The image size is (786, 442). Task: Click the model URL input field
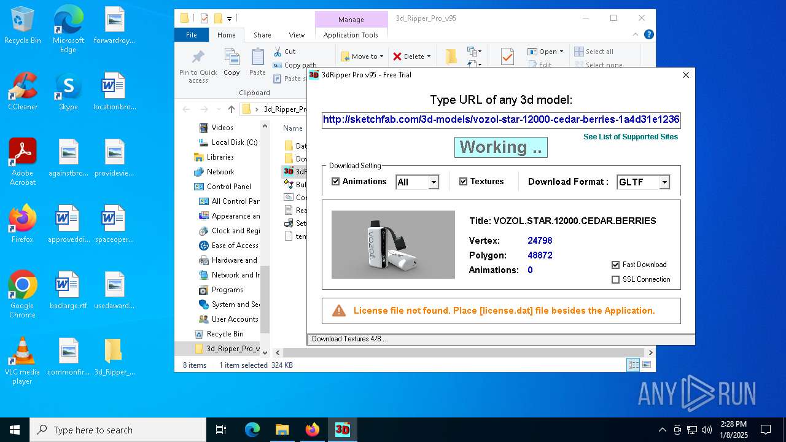point(501,120)
